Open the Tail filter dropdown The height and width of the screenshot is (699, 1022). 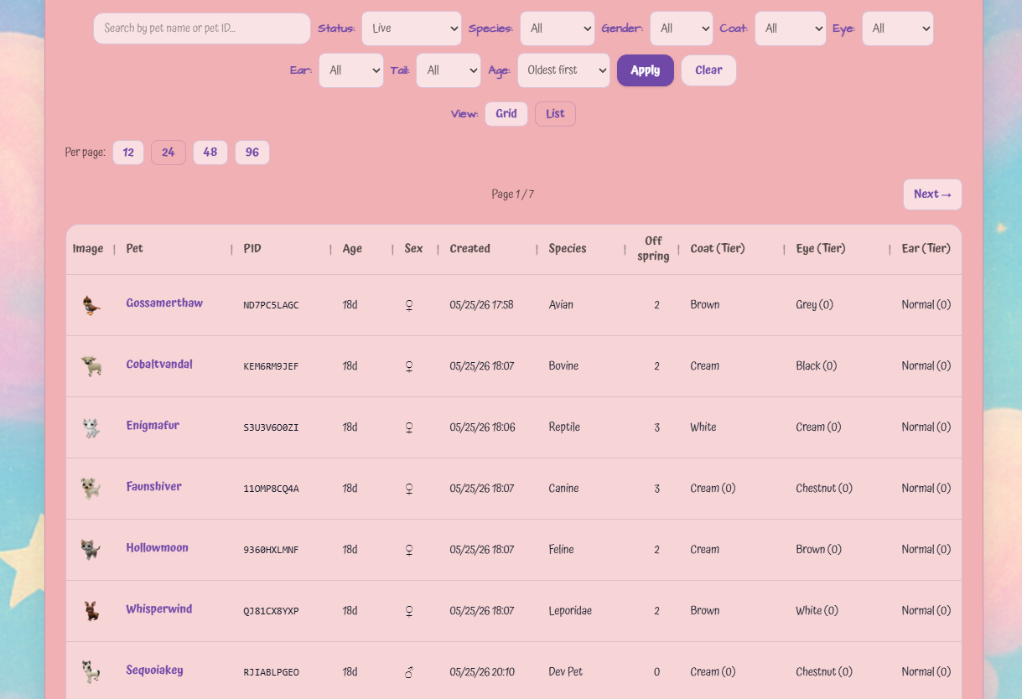[x=449, y=70]
